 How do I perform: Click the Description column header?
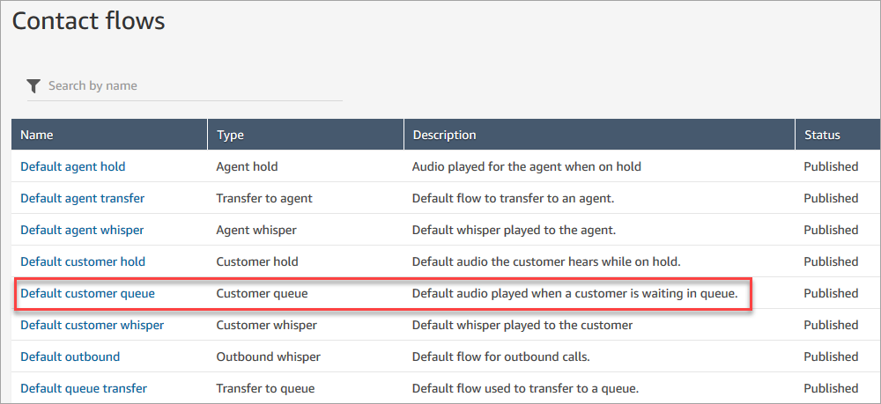pos(444,135)
